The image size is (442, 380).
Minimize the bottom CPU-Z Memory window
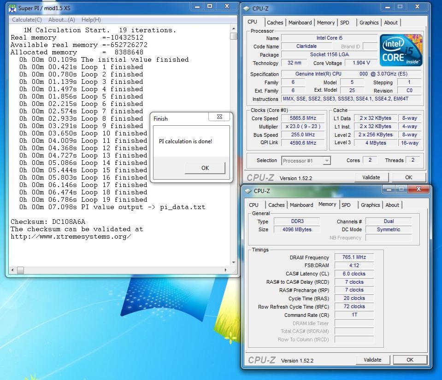389,189
